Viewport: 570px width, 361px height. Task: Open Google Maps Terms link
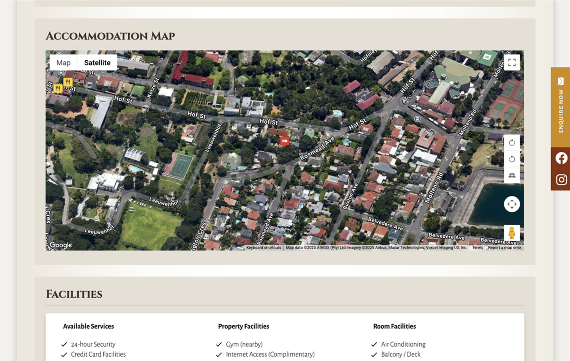[477, 248]
